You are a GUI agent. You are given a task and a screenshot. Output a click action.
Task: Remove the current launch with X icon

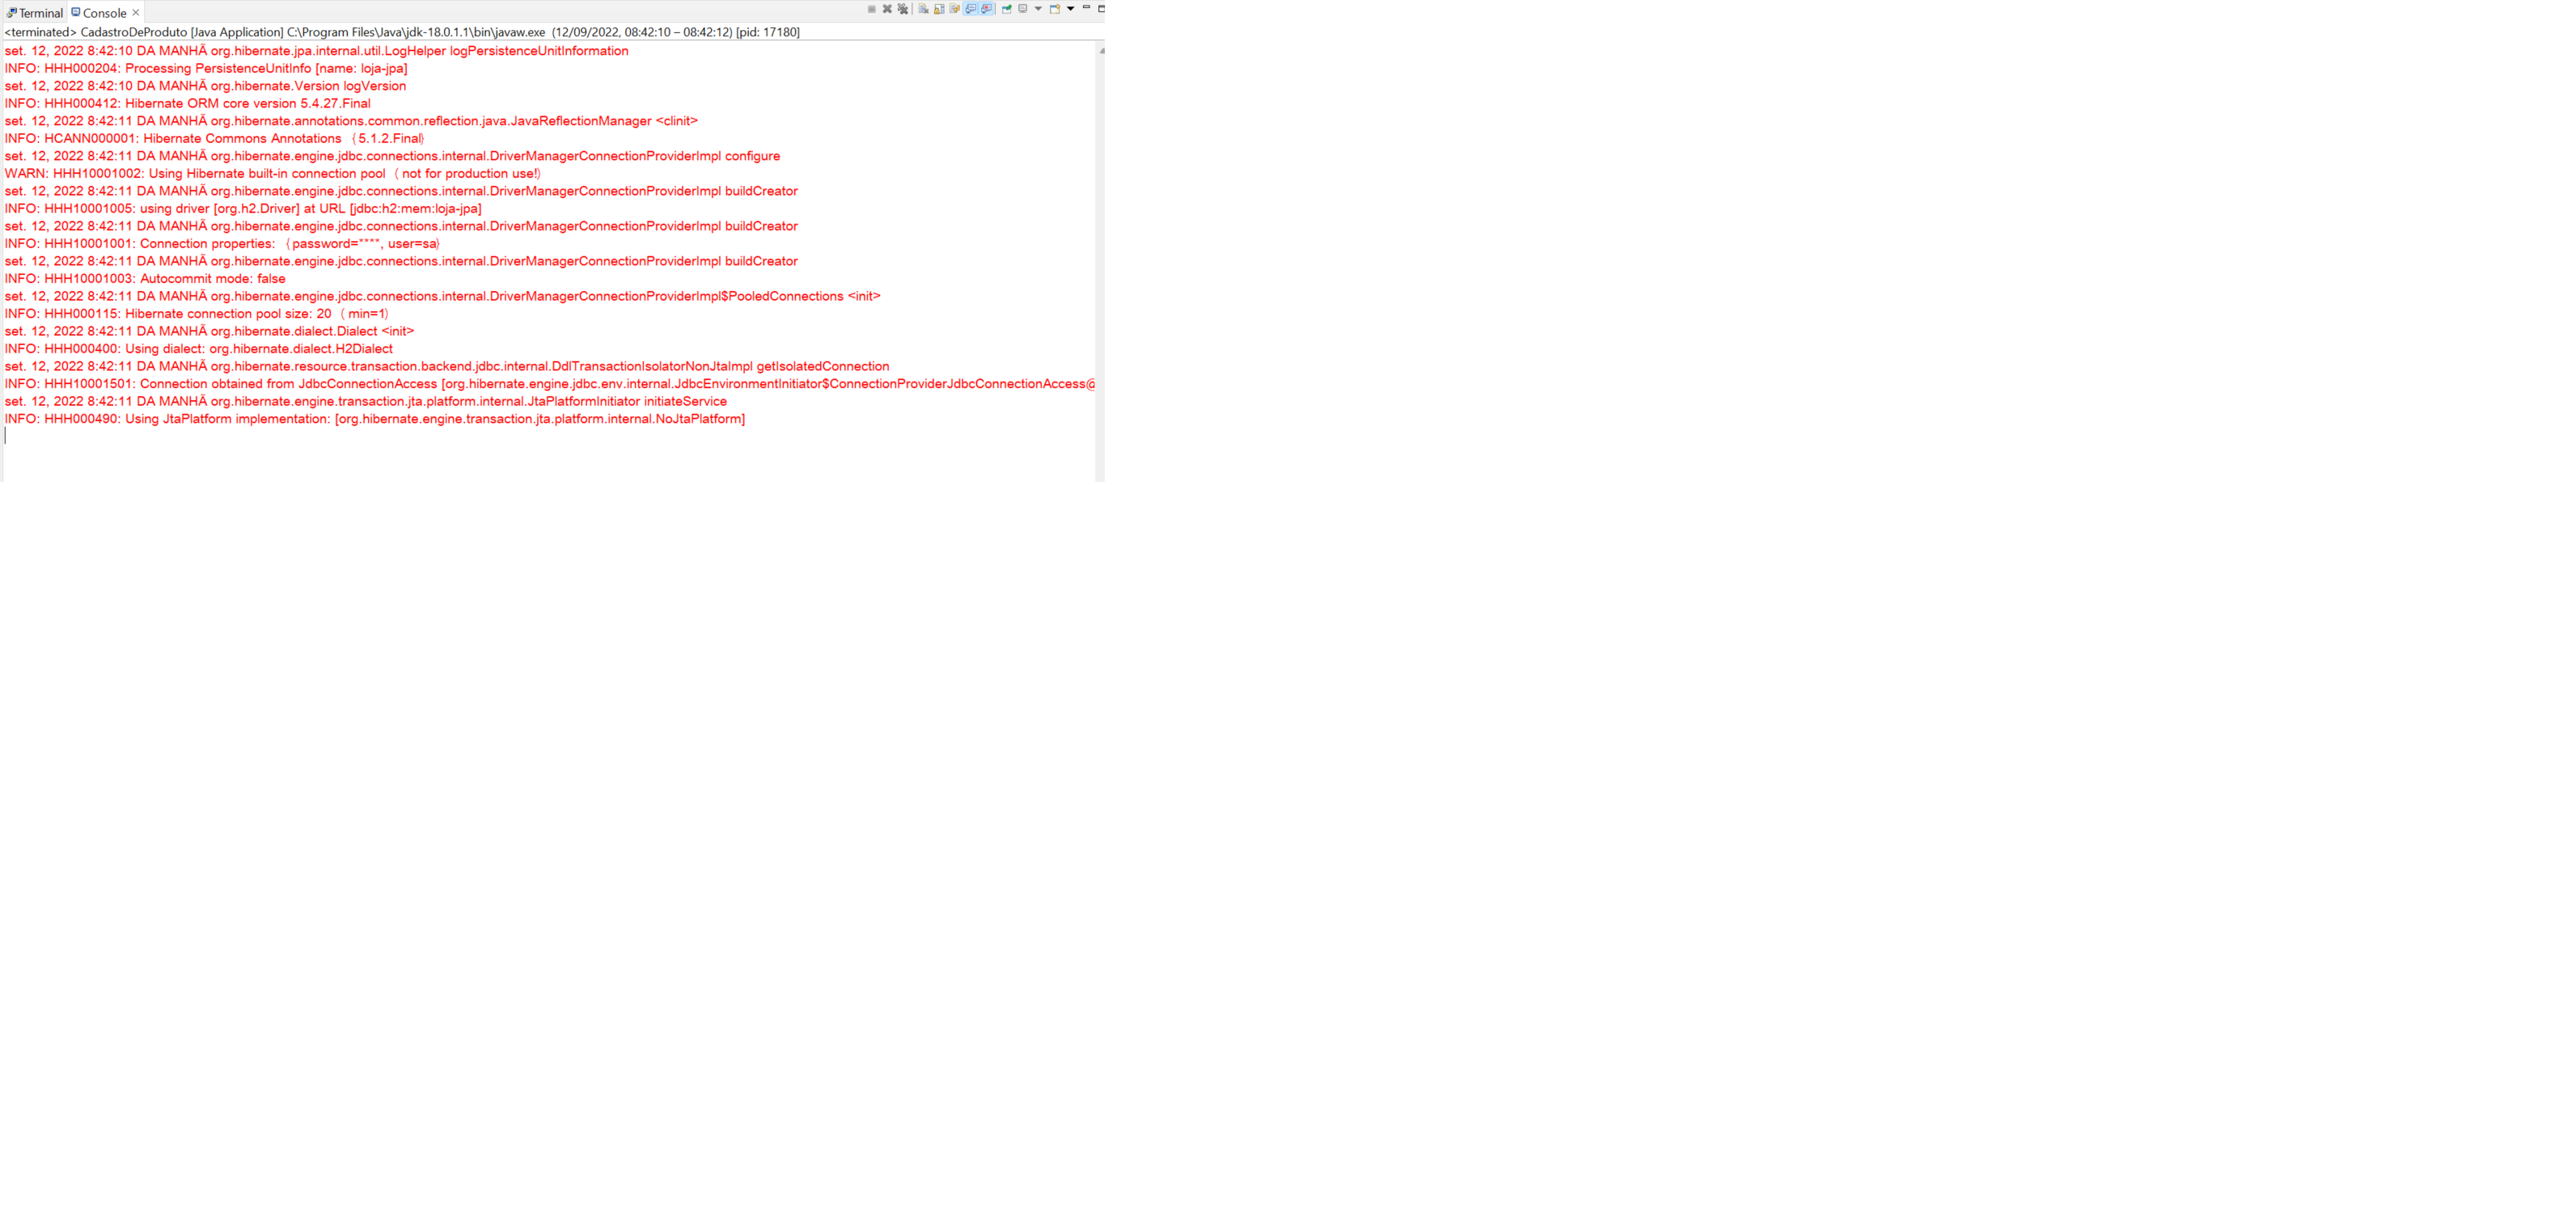pyautogui.click(x=887, y=9)
